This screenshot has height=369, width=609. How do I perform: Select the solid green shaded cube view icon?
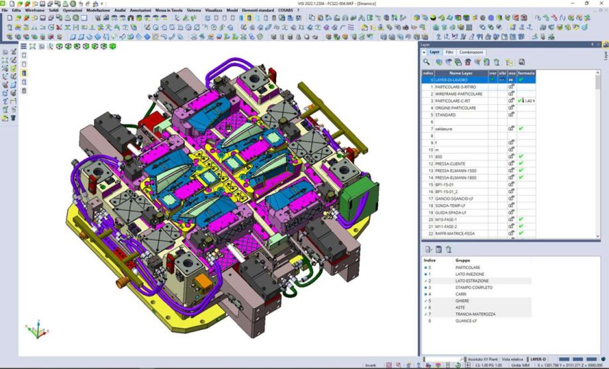click(113, 46)
